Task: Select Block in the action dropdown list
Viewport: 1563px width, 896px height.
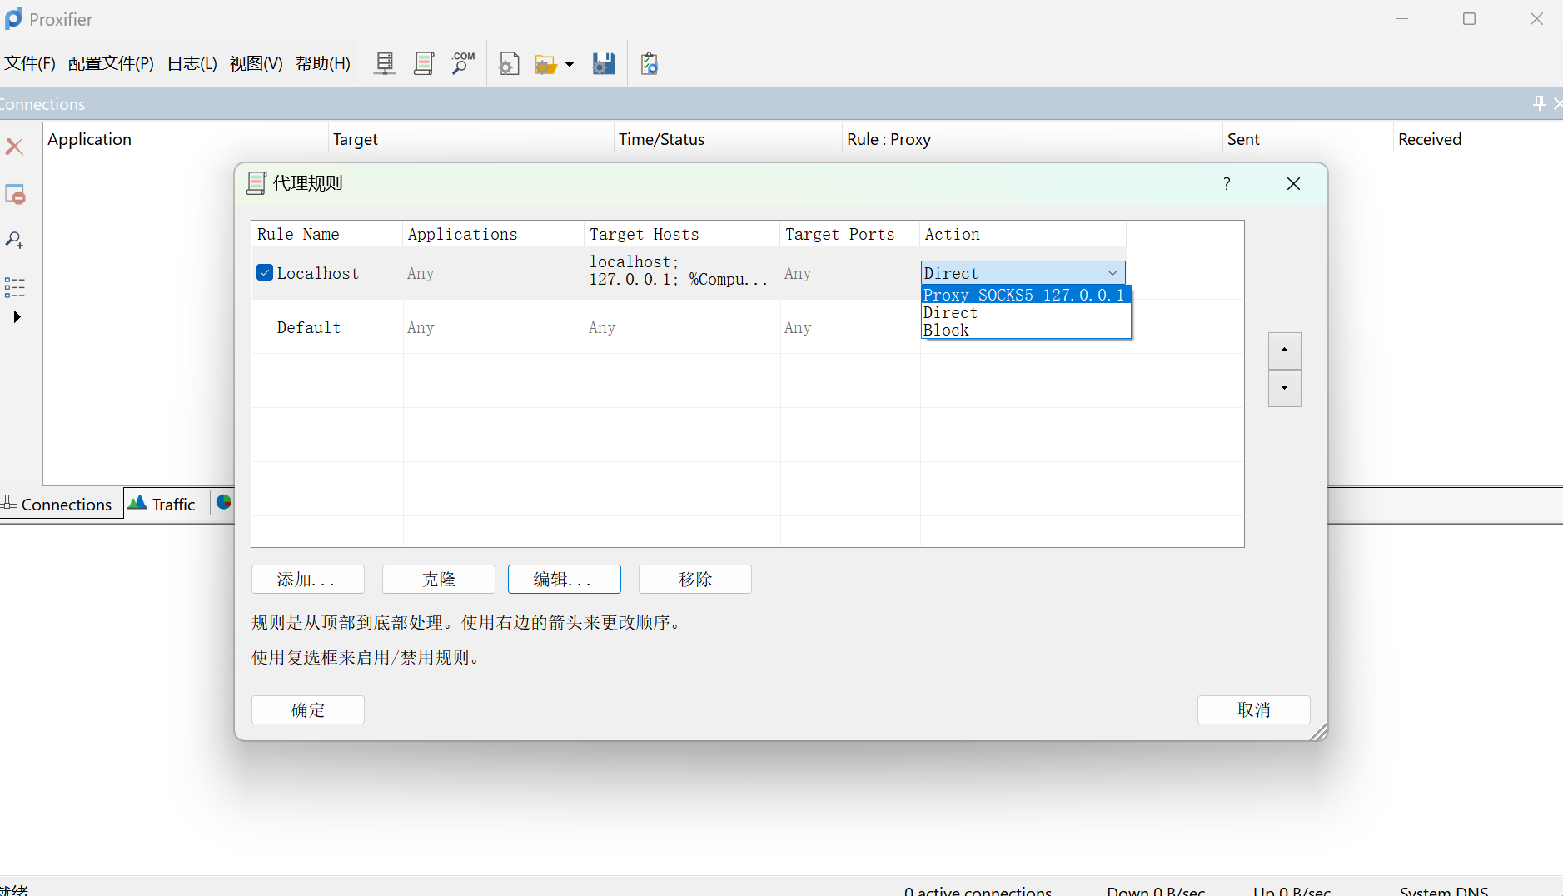Action: 946,331
